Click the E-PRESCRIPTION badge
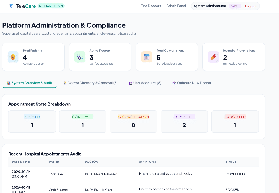This screenshot has height=193, width=279. [51, 6]
